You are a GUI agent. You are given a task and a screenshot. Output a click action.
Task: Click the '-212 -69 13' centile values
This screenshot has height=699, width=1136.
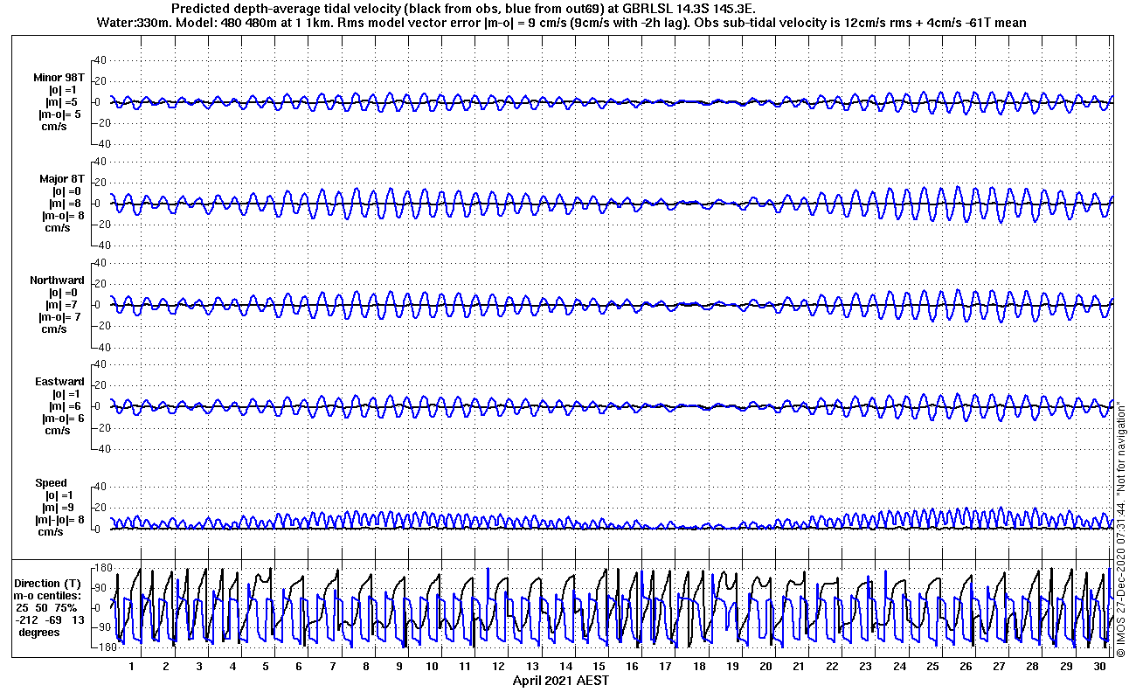pos(49,619)
